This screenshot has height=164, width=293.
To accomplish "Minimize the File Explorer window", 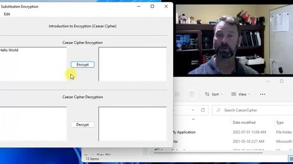I will click(268, 81).
